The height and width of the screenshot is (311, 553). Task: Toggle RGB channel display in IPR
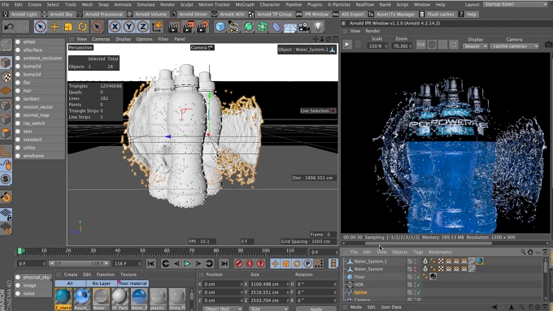[420, 45]
